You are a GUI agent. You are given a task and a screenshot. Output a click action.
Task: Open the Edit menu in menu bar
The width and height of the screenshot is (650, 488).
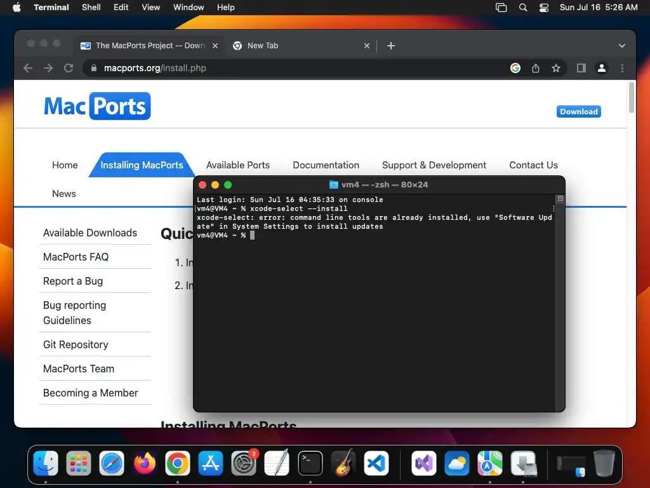(121, 8)
